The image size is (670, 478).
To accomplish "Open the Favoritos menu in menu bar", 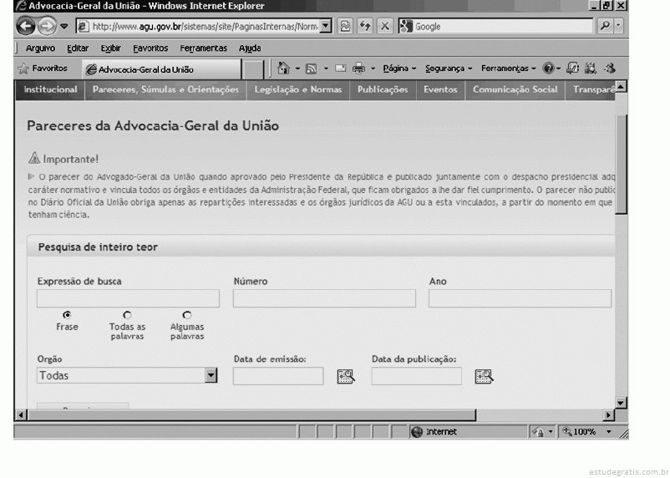I will pos(150,48).
